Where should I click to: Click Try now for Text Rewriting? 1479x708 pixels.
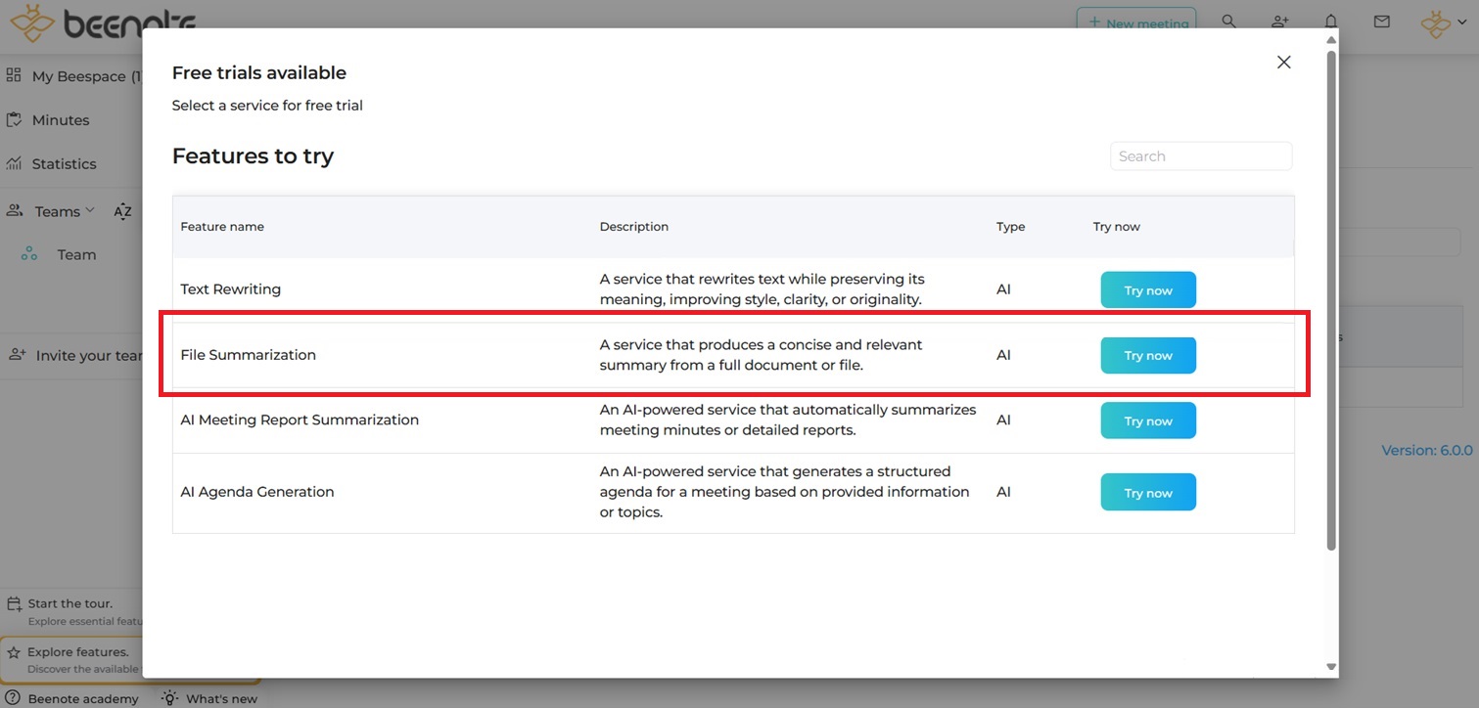click(1148, 290)
